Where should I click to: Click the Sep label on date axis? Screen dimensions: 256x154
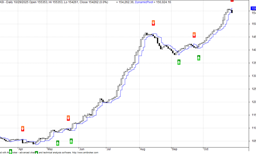click(x=174, y=149)
